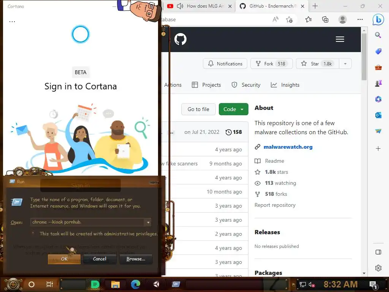The width and height of the screenshot is (389, 292).
Task: Open Bing Chat sidebar button
Action: [378, 19]
